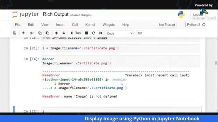Click the 'Traceback (most recent call last)' text
This screenshot has width=218, height=122.
(157, 75)
